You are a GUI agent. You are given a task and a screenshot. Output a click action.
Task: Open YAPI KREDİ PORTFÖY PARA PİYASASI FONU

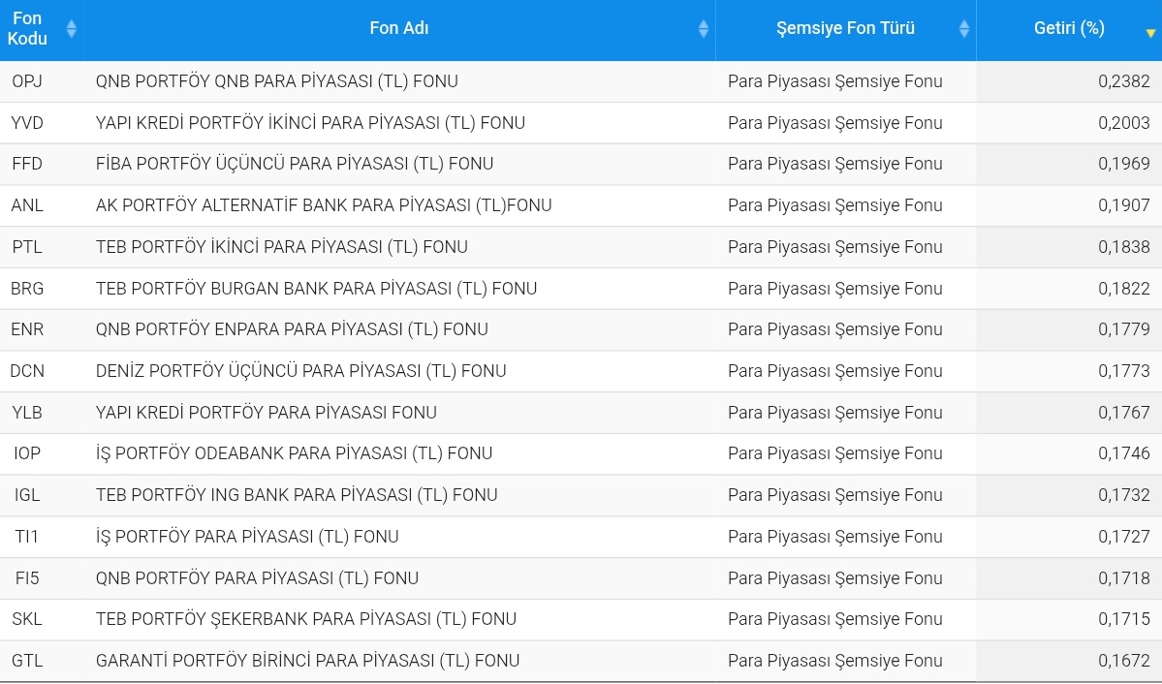coord(267,412)
